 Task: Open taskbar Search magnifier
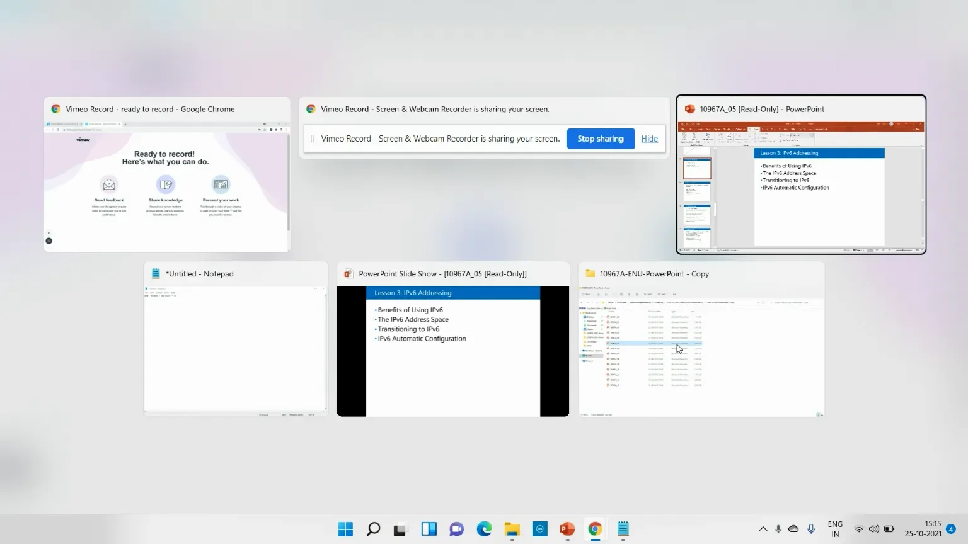pyautogui.click(x=373, y=530)
